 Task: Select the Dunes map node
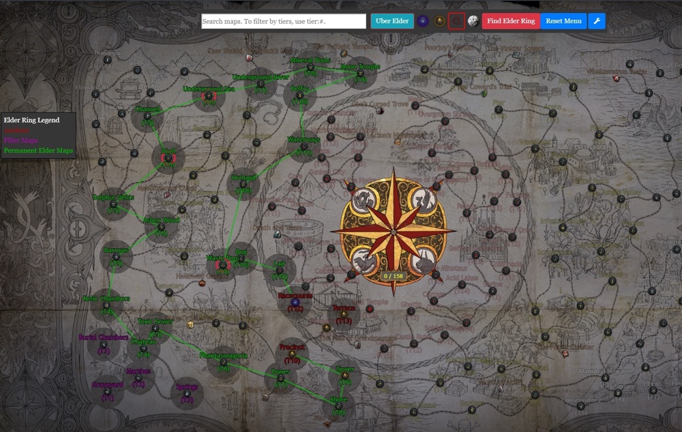280,379
